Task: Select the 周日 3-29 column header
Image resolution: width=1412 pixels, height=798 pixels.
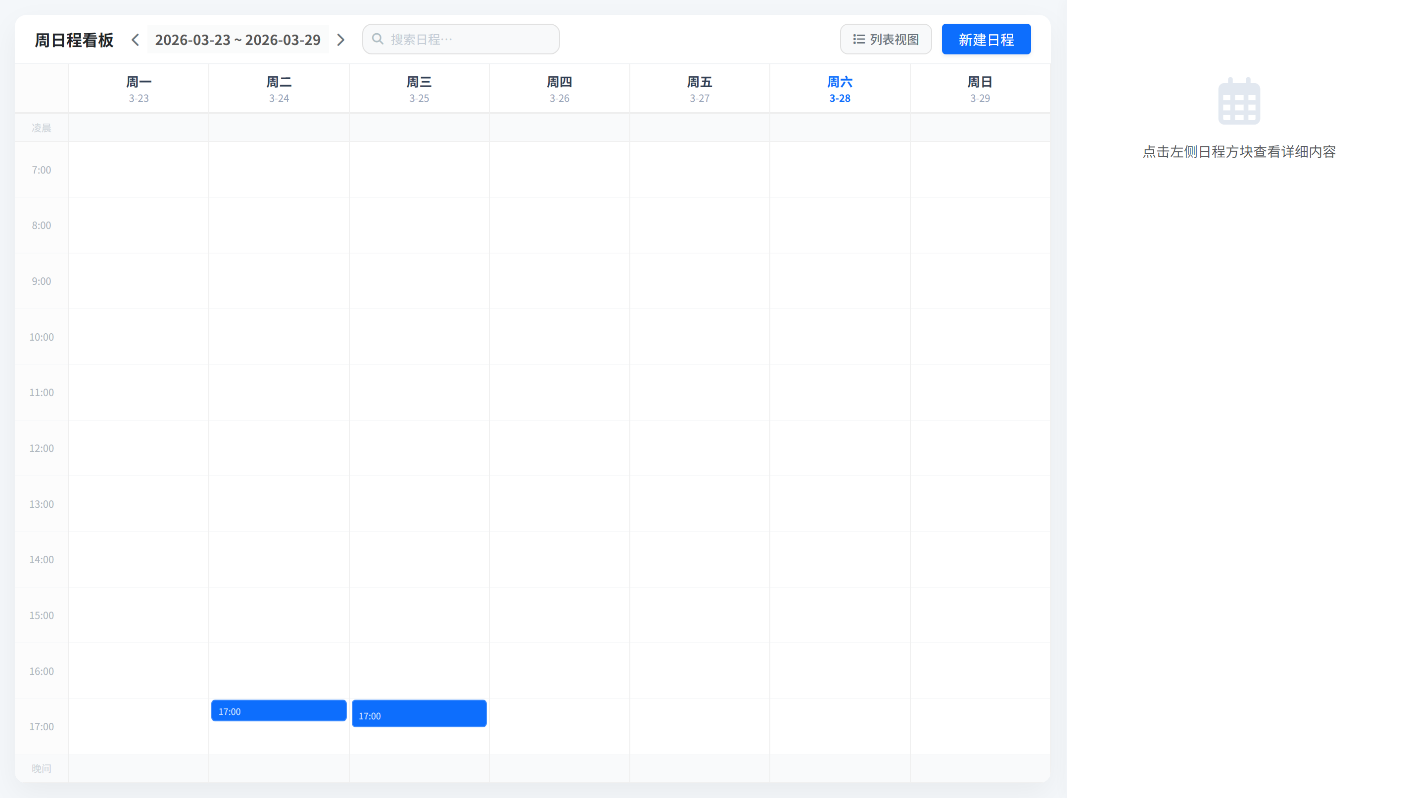Action: tap(980, 89)
